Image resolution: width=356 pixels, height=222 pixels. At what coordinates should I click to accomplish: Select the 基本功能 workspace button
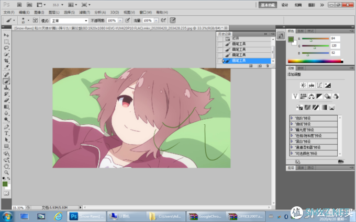point(268,5)
